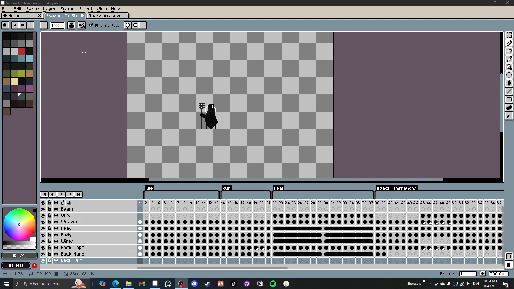This screenshot has height=289, width=514.
Task: Switch to the Home tab
Action: (x=22, y=16)
